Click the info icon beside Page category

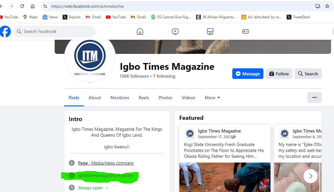72,163
